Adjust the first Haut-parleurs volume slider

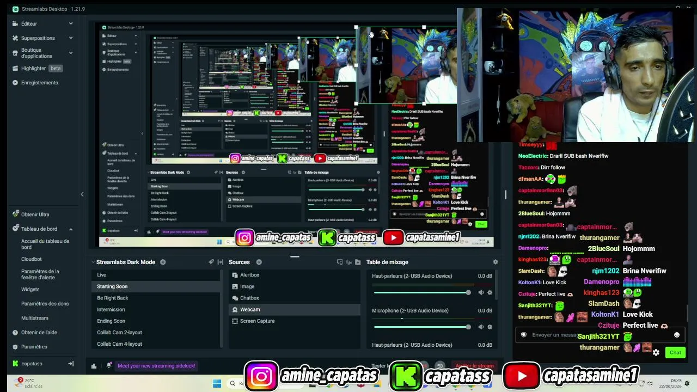point(422,293)
